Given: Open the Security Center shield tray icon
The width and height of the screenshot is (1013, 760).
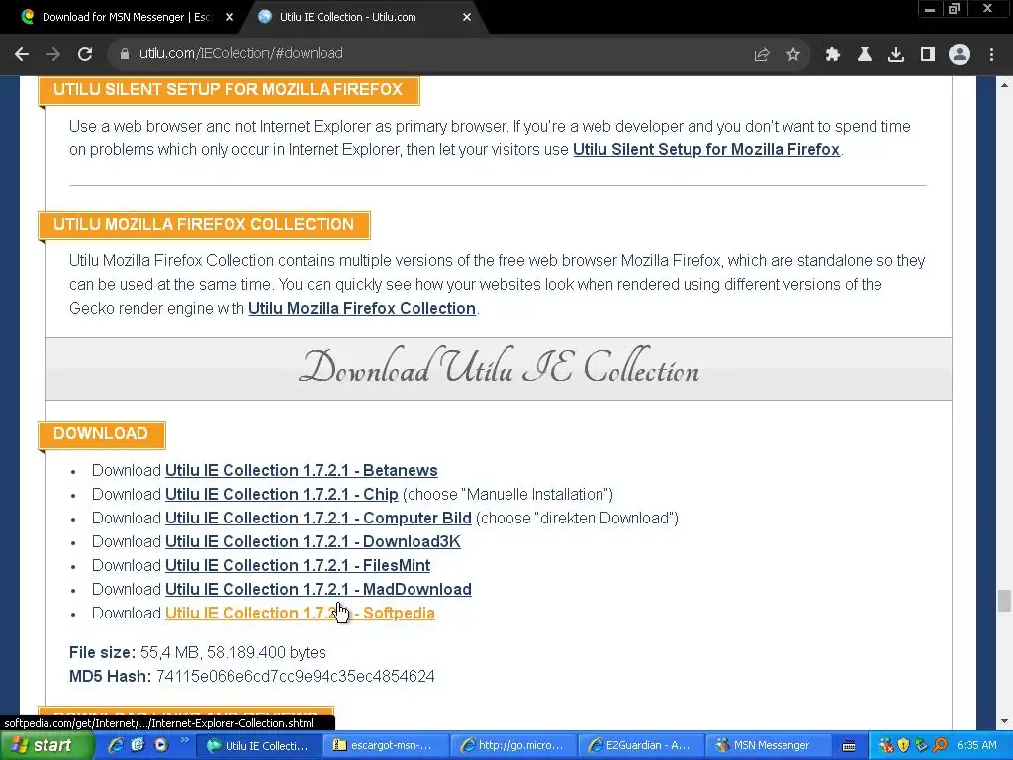Looking at the screenshot, I should [x=904, y=746].
